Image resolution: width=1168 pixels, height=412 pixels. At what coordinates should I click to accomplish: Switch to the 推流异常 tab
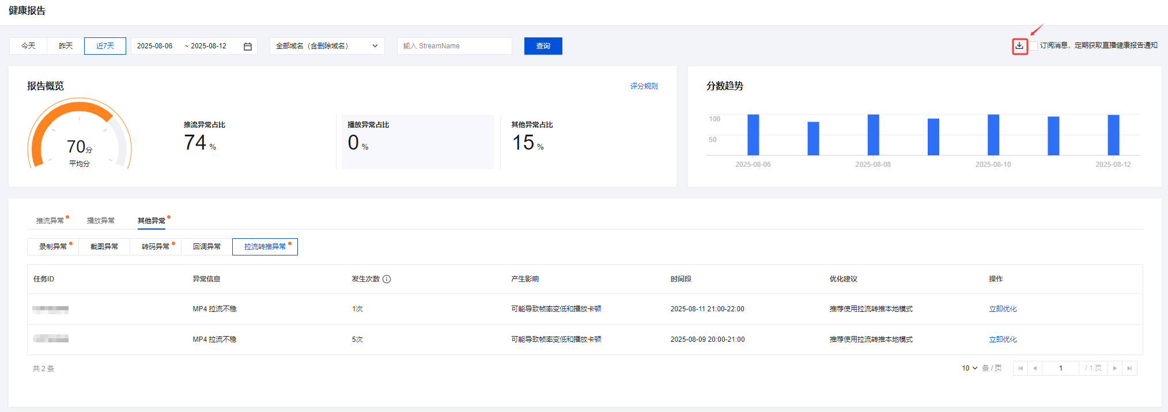tap(50, 221)
